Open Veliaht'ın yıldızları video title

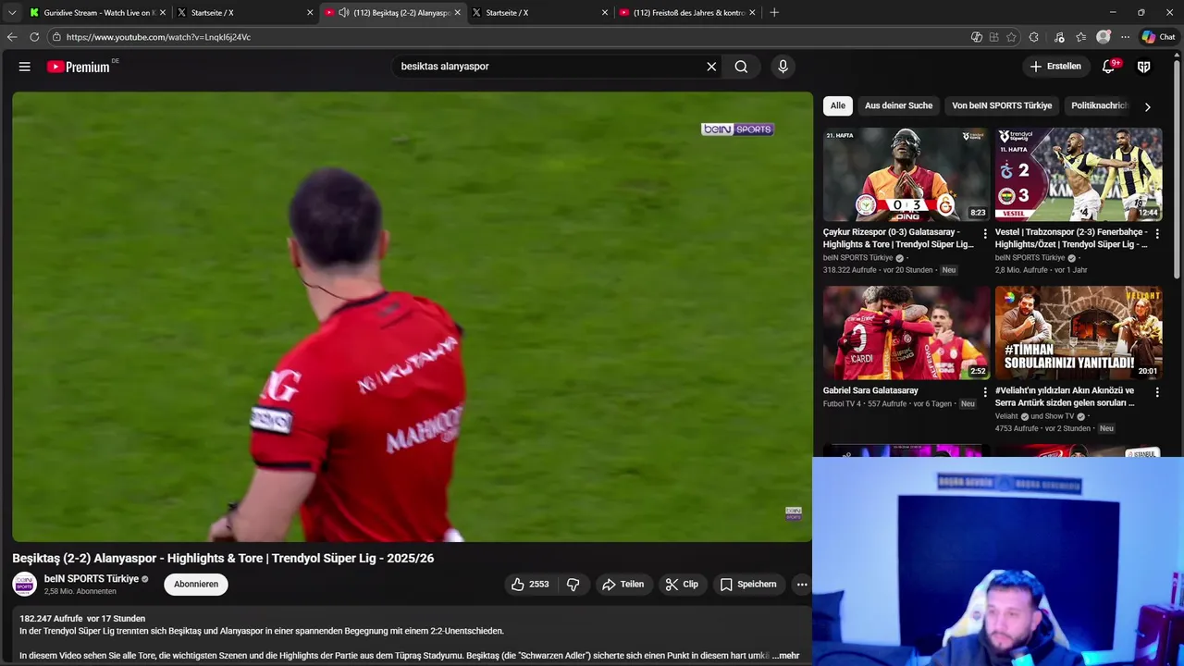click(x=1065, y=397)
